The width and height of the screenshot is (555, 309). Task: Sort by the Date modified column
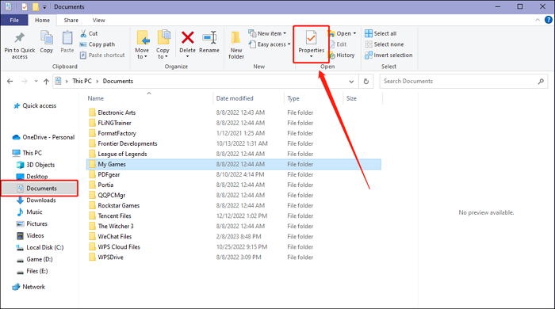click(248, 98)
